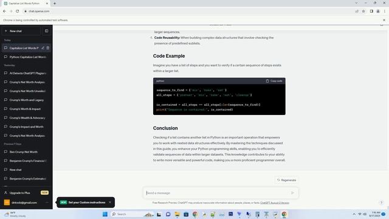This screenshot has width=389, height=219.
Task: Open the Crump's Worth & Impact chat
Action: (26, 109)
